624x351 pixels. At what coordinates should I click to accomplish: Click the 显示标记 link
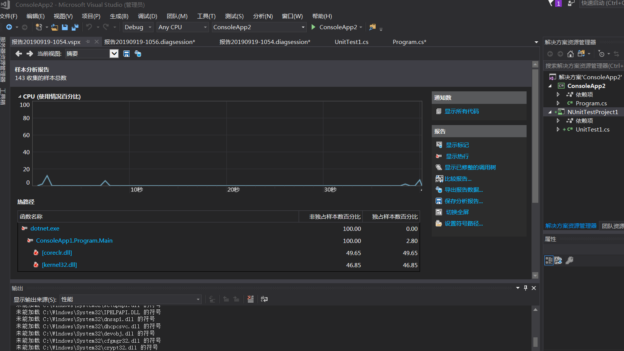pos(457,145)
